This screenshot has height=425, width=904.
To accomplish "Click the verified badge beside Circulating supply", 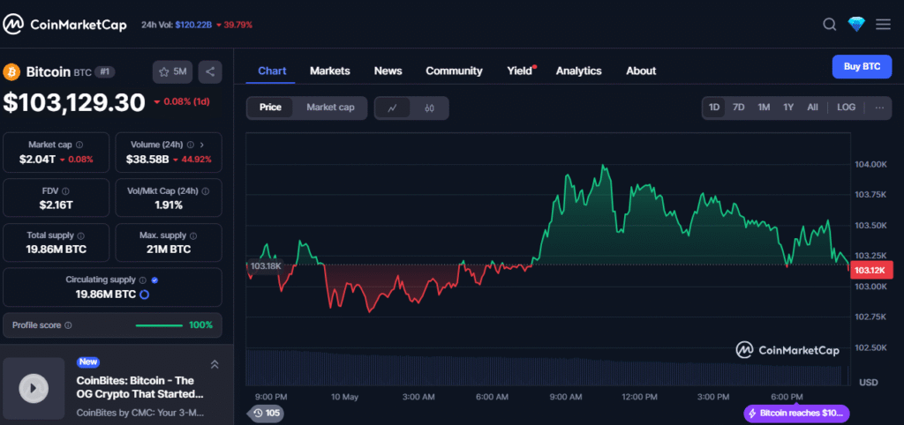I will pyautogui.click(x=154, y=280).
